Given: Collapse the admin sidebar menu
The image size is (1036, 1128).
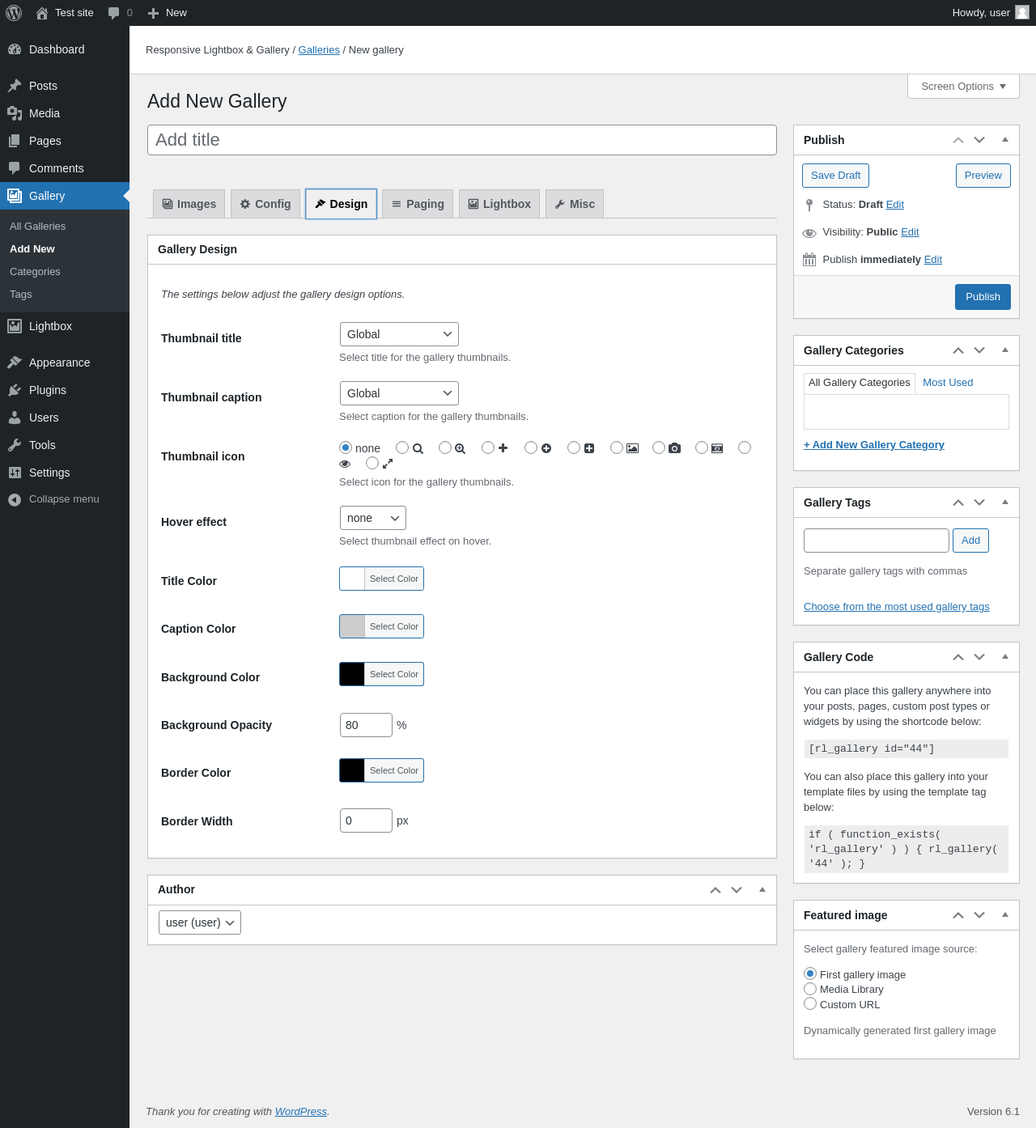Looking at the screenshot, I should pos(64,499).
